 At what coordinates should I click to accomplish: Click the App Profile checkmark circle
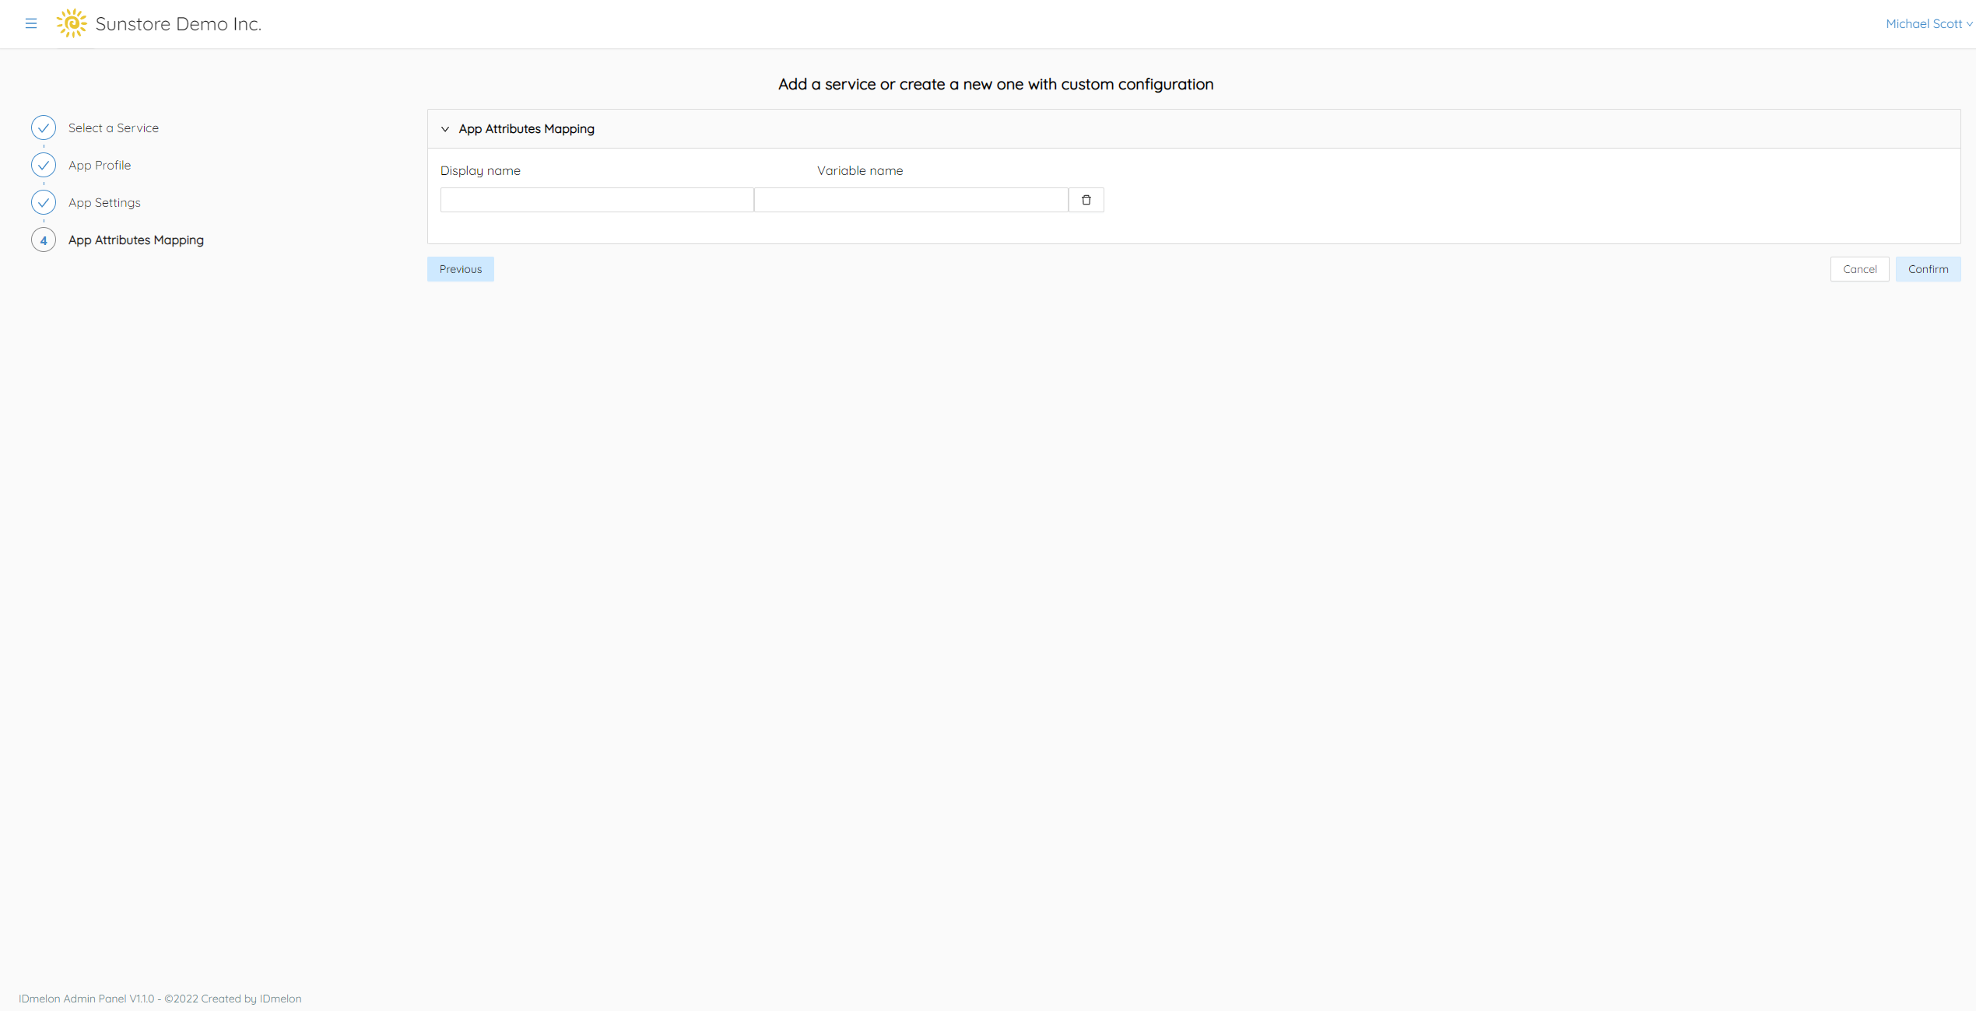point(44,165)
